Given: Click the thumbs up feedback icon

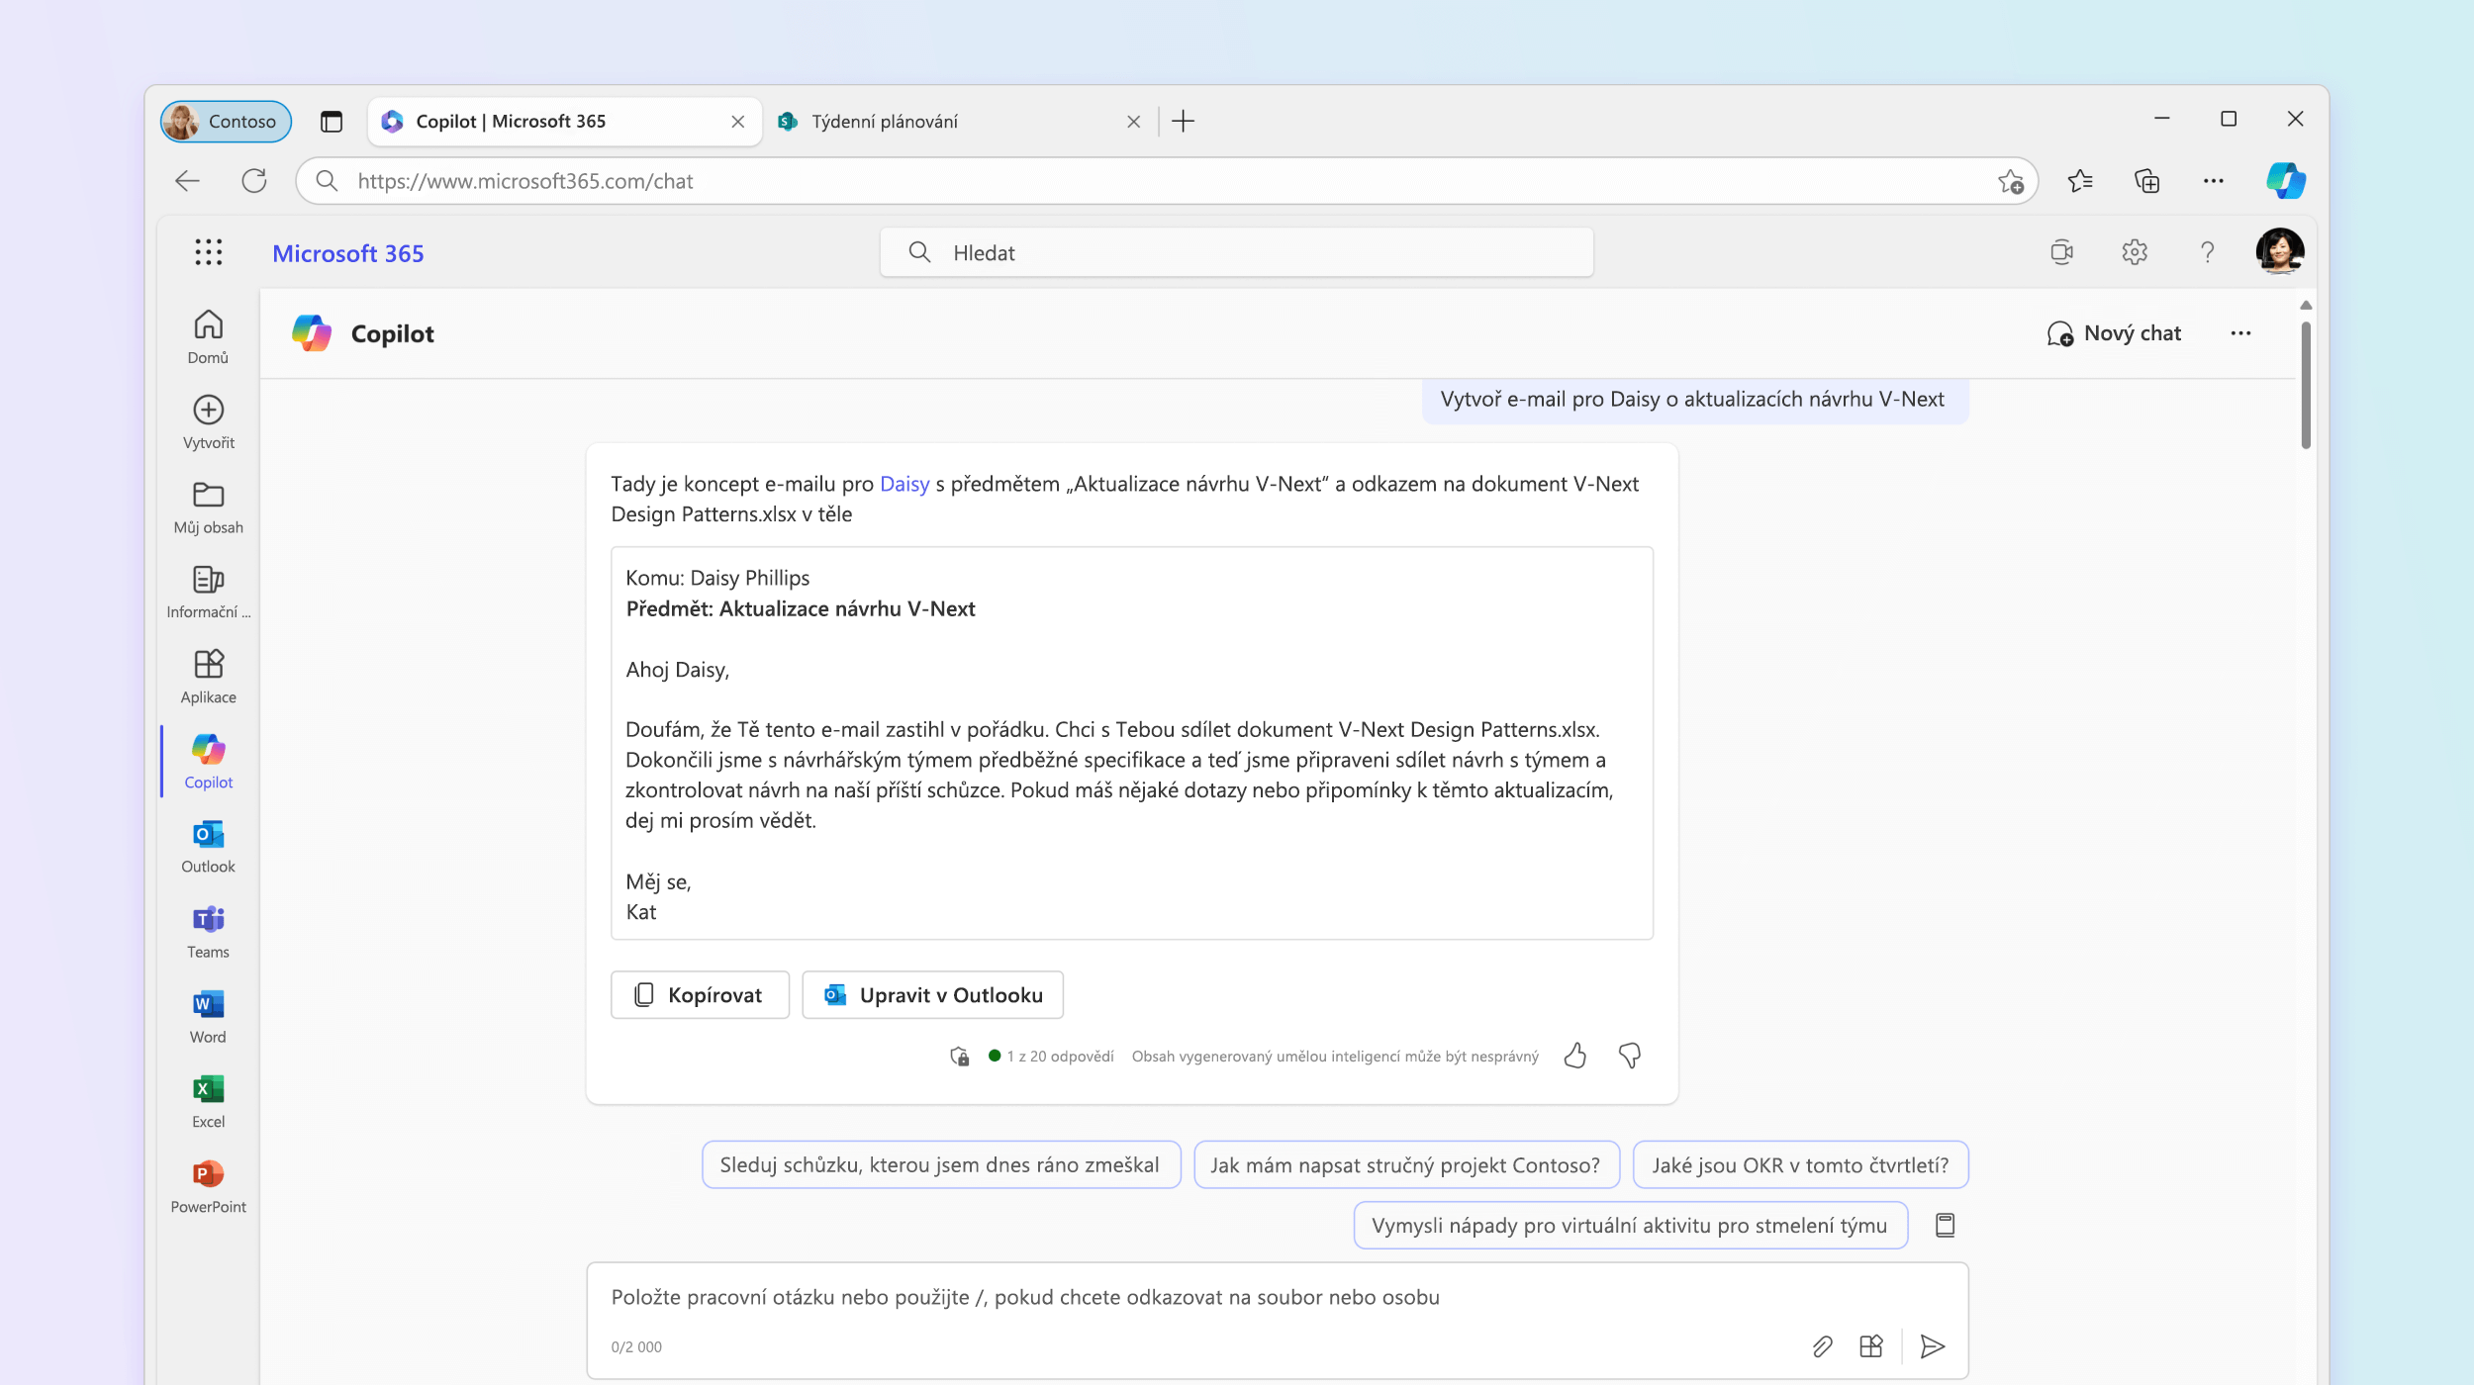Looking at the screenshot, I should click(1575, 1056).
